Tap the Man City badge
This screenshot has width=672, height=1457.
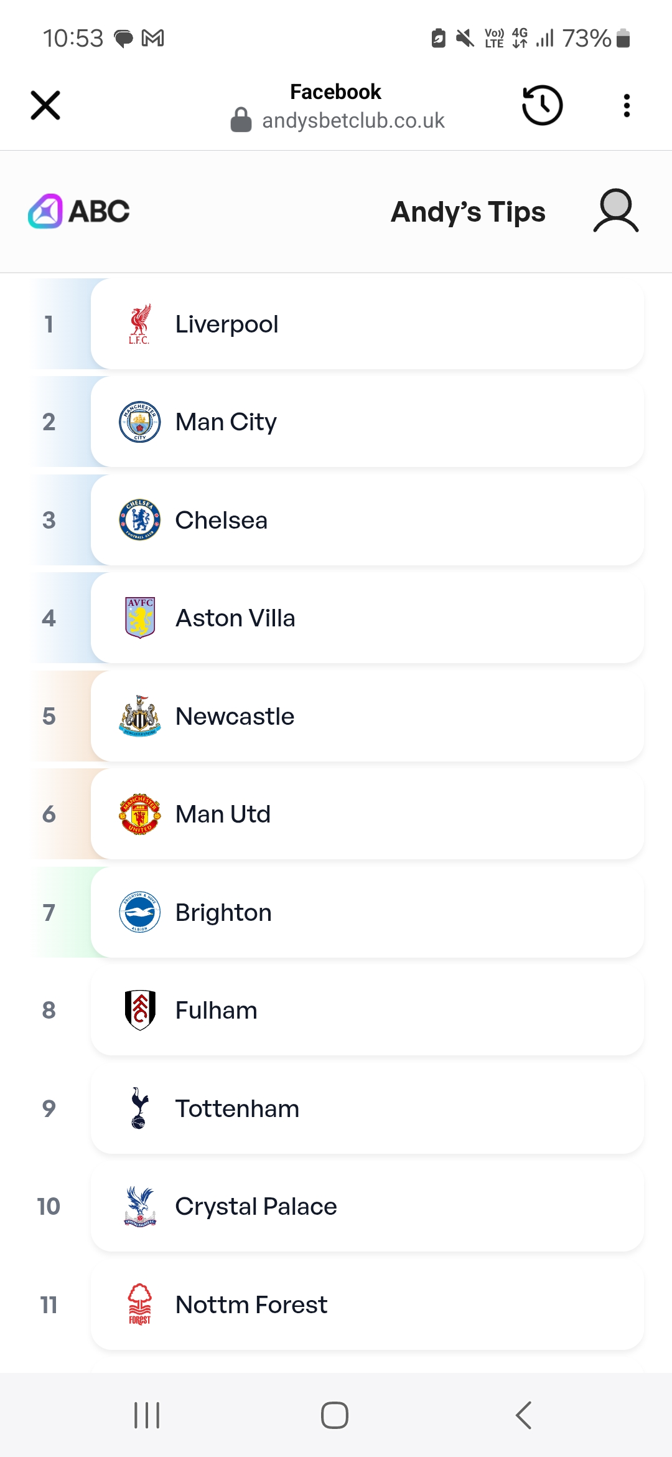tap(140, 422)
